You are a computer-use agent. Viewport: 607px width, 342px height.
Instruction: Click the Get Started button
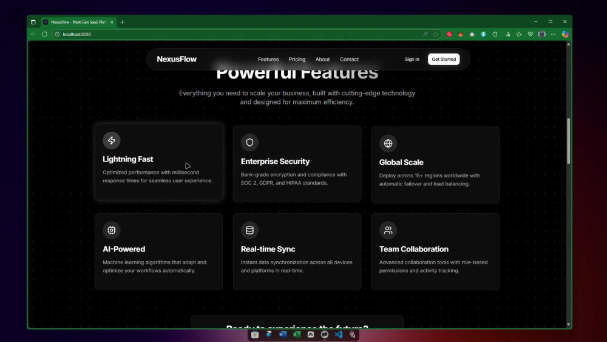pos(444,60)
